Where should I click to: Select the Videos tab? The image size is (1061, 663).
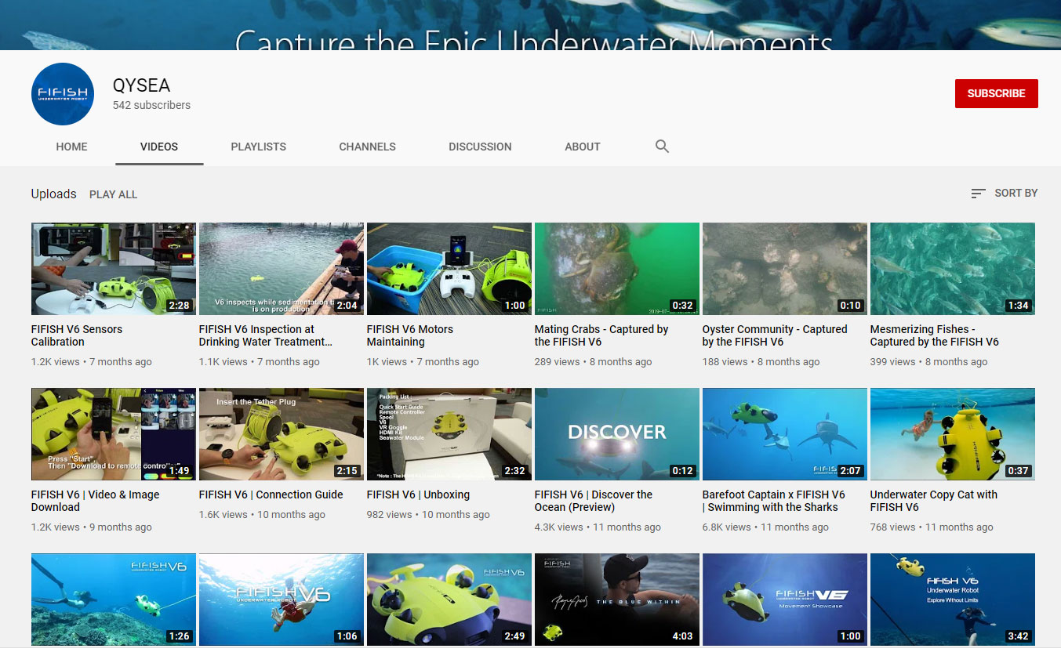point(159,147)
